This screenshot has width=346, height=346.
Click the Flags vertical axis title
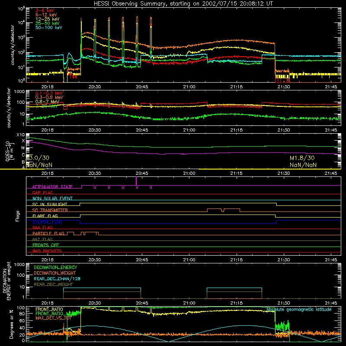[18, 216]
